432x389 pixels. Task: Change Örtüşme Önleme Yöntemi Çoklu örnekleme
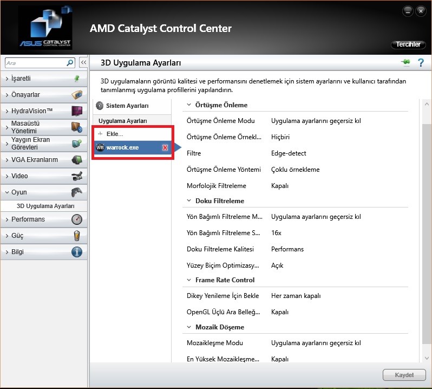(296, 170)
